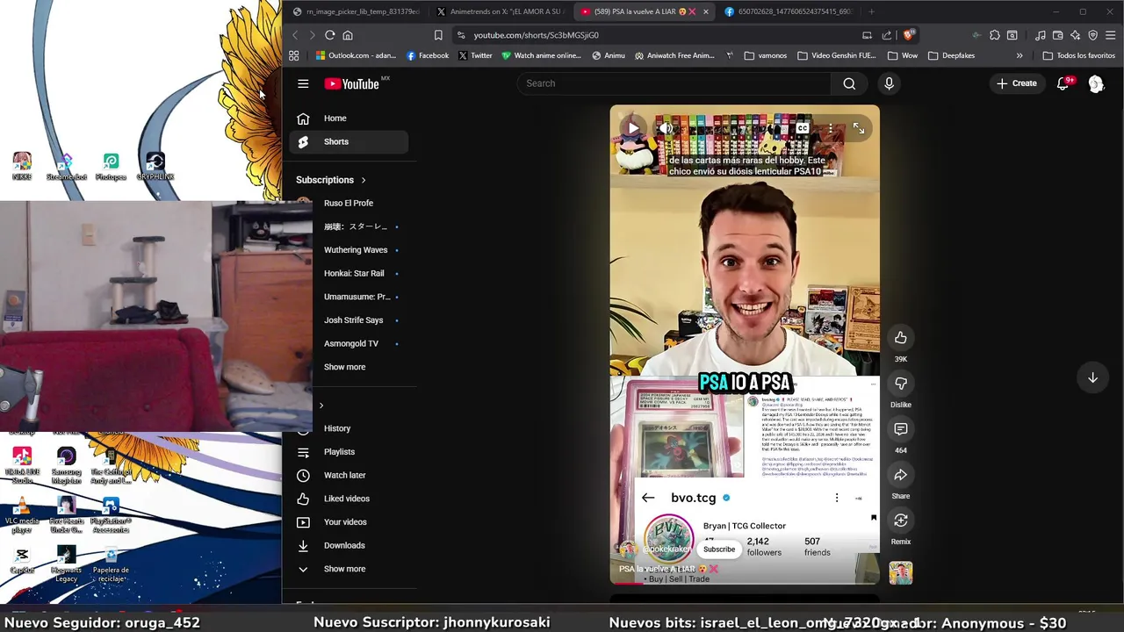Click the browser home button
Screen dimensions: 1124x632
(348, 35)
